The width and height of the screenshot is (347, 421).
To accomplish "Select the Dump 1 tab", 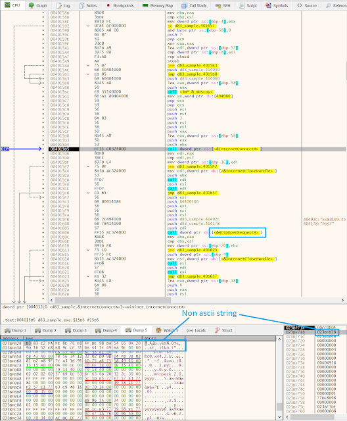I will 16,330.
